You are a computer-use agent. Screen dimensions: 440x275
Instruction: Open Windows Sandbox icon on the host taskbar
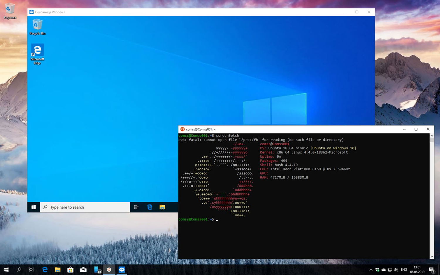click(x=121, y=269)
